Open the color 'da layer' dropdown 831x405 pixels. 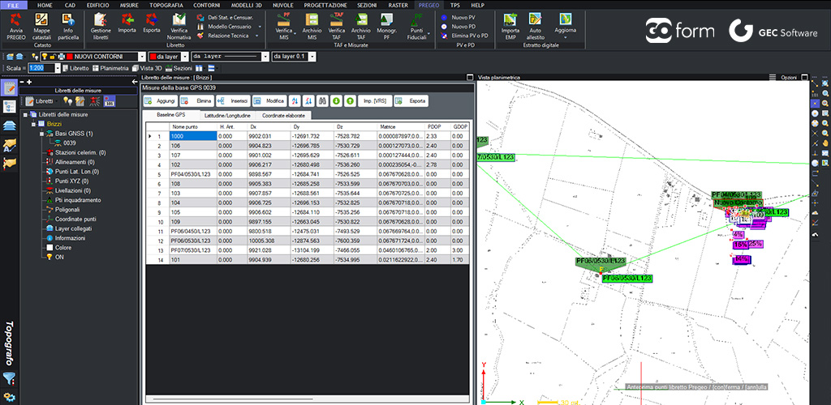184,56
